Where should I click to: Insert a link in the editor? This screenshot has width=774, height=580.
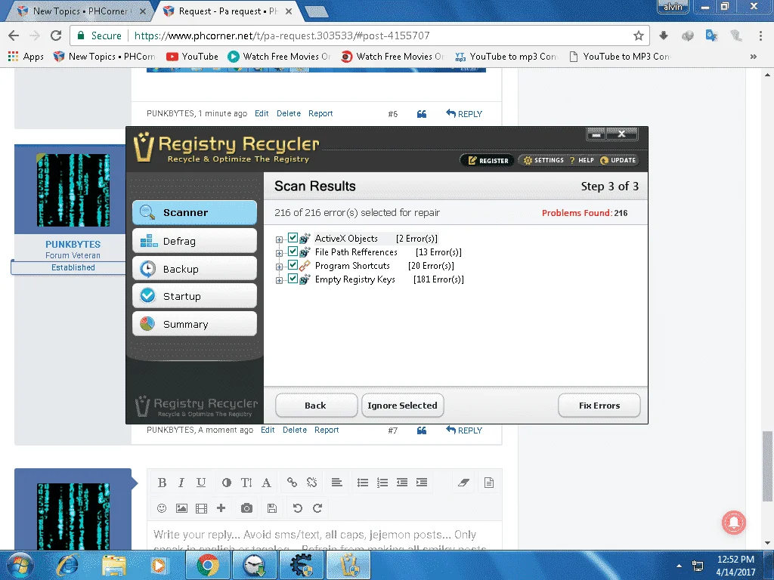click(293, 483)
